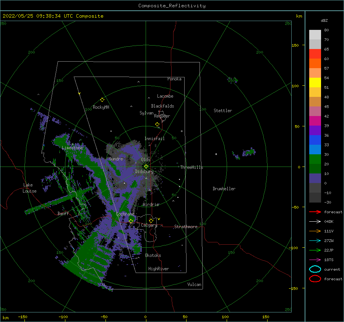The image size is (344, 322).
Task: Pick the lightest grey top legend swatch
Action: pos(315,35)
